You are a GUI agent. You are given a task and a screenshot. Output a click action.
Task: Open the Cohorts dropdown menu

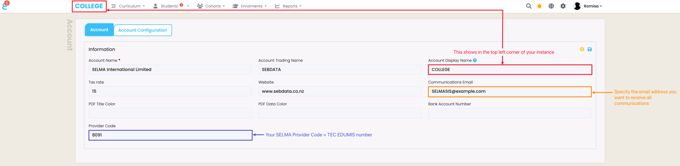pyautogui.click(x=211, y=6)
